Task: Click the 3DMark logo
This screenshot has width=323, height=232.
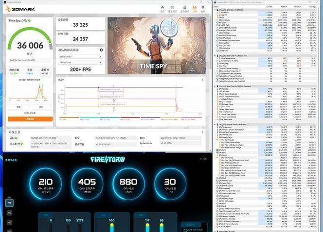Action: 20,9
